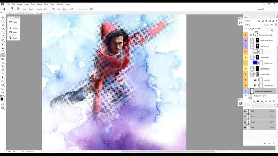Hide the black halftone layer
278x156 pixels.
[x=245, y=68]
